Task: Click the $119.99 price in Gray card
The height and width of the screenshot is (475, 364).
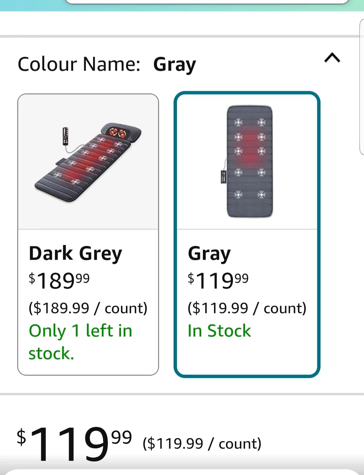Action: [218, 280]
